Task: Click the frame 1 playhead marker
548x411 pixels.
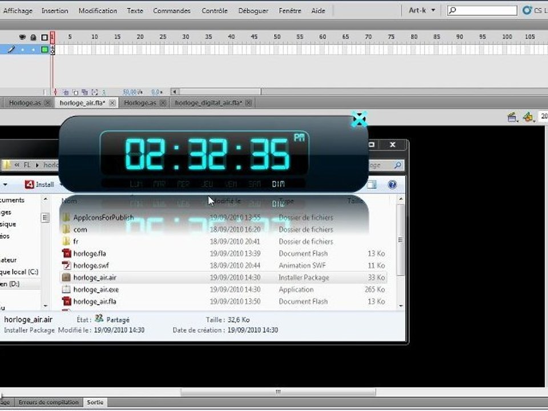Action: point(53,37)
